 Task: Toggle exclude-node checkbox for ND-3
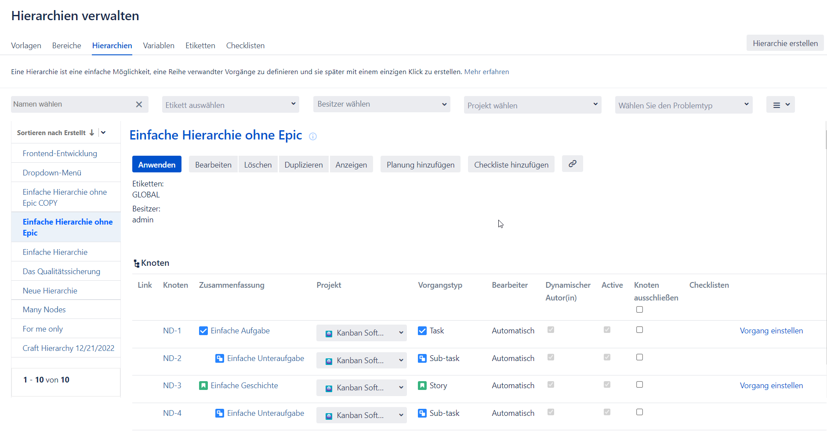639,385
